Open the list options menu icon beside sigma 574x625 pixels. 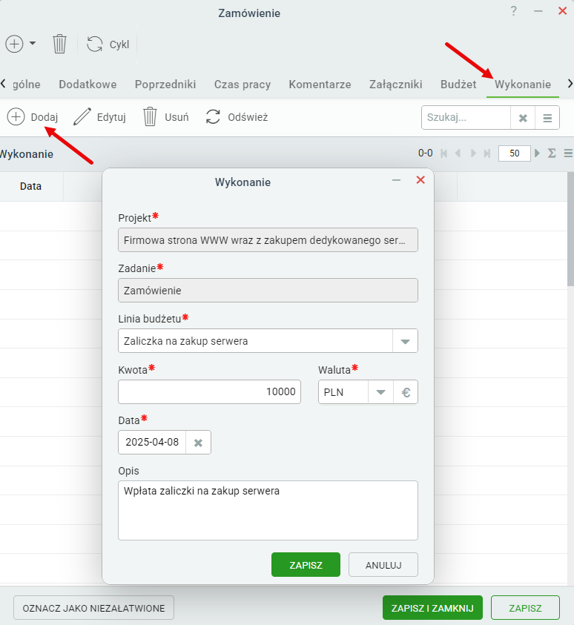[568, 153]
